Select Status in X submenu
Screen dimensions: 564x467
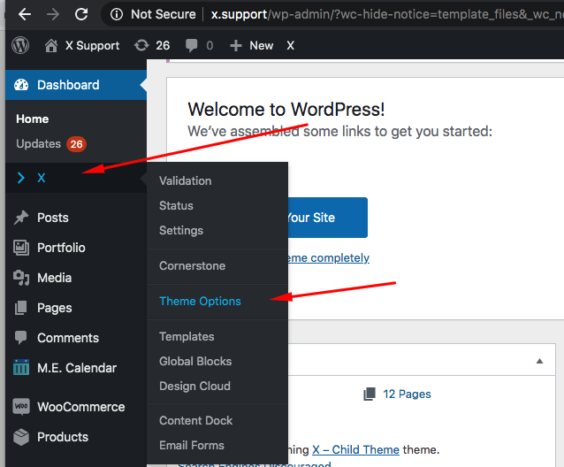click(176, 205)
